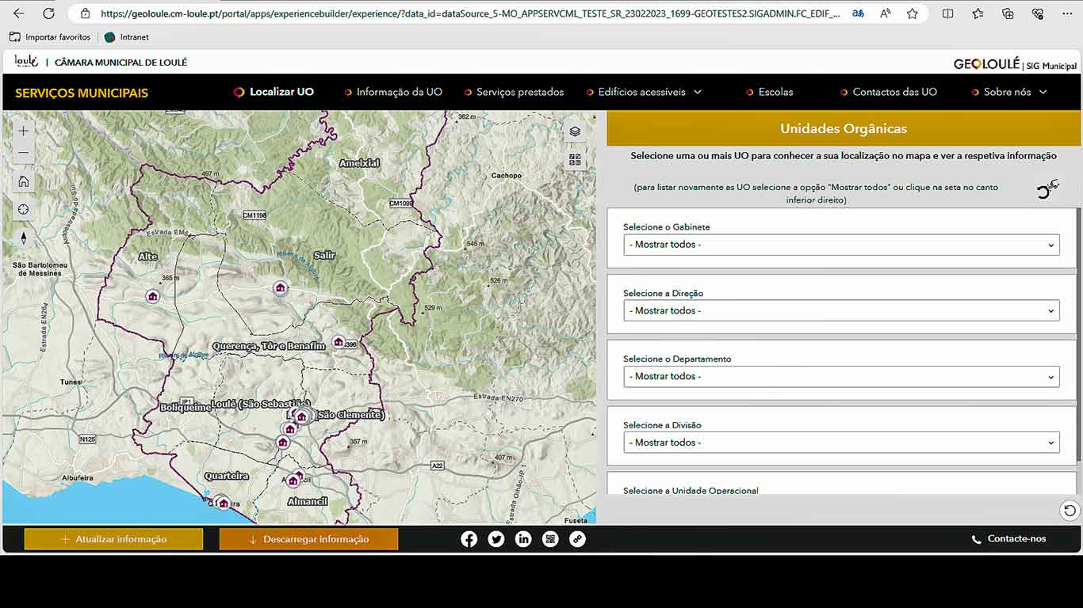Viewport: 1083px width, 608px height.
Task: Click the Loulé municipality logo
Action: click(x=26, y=62)
